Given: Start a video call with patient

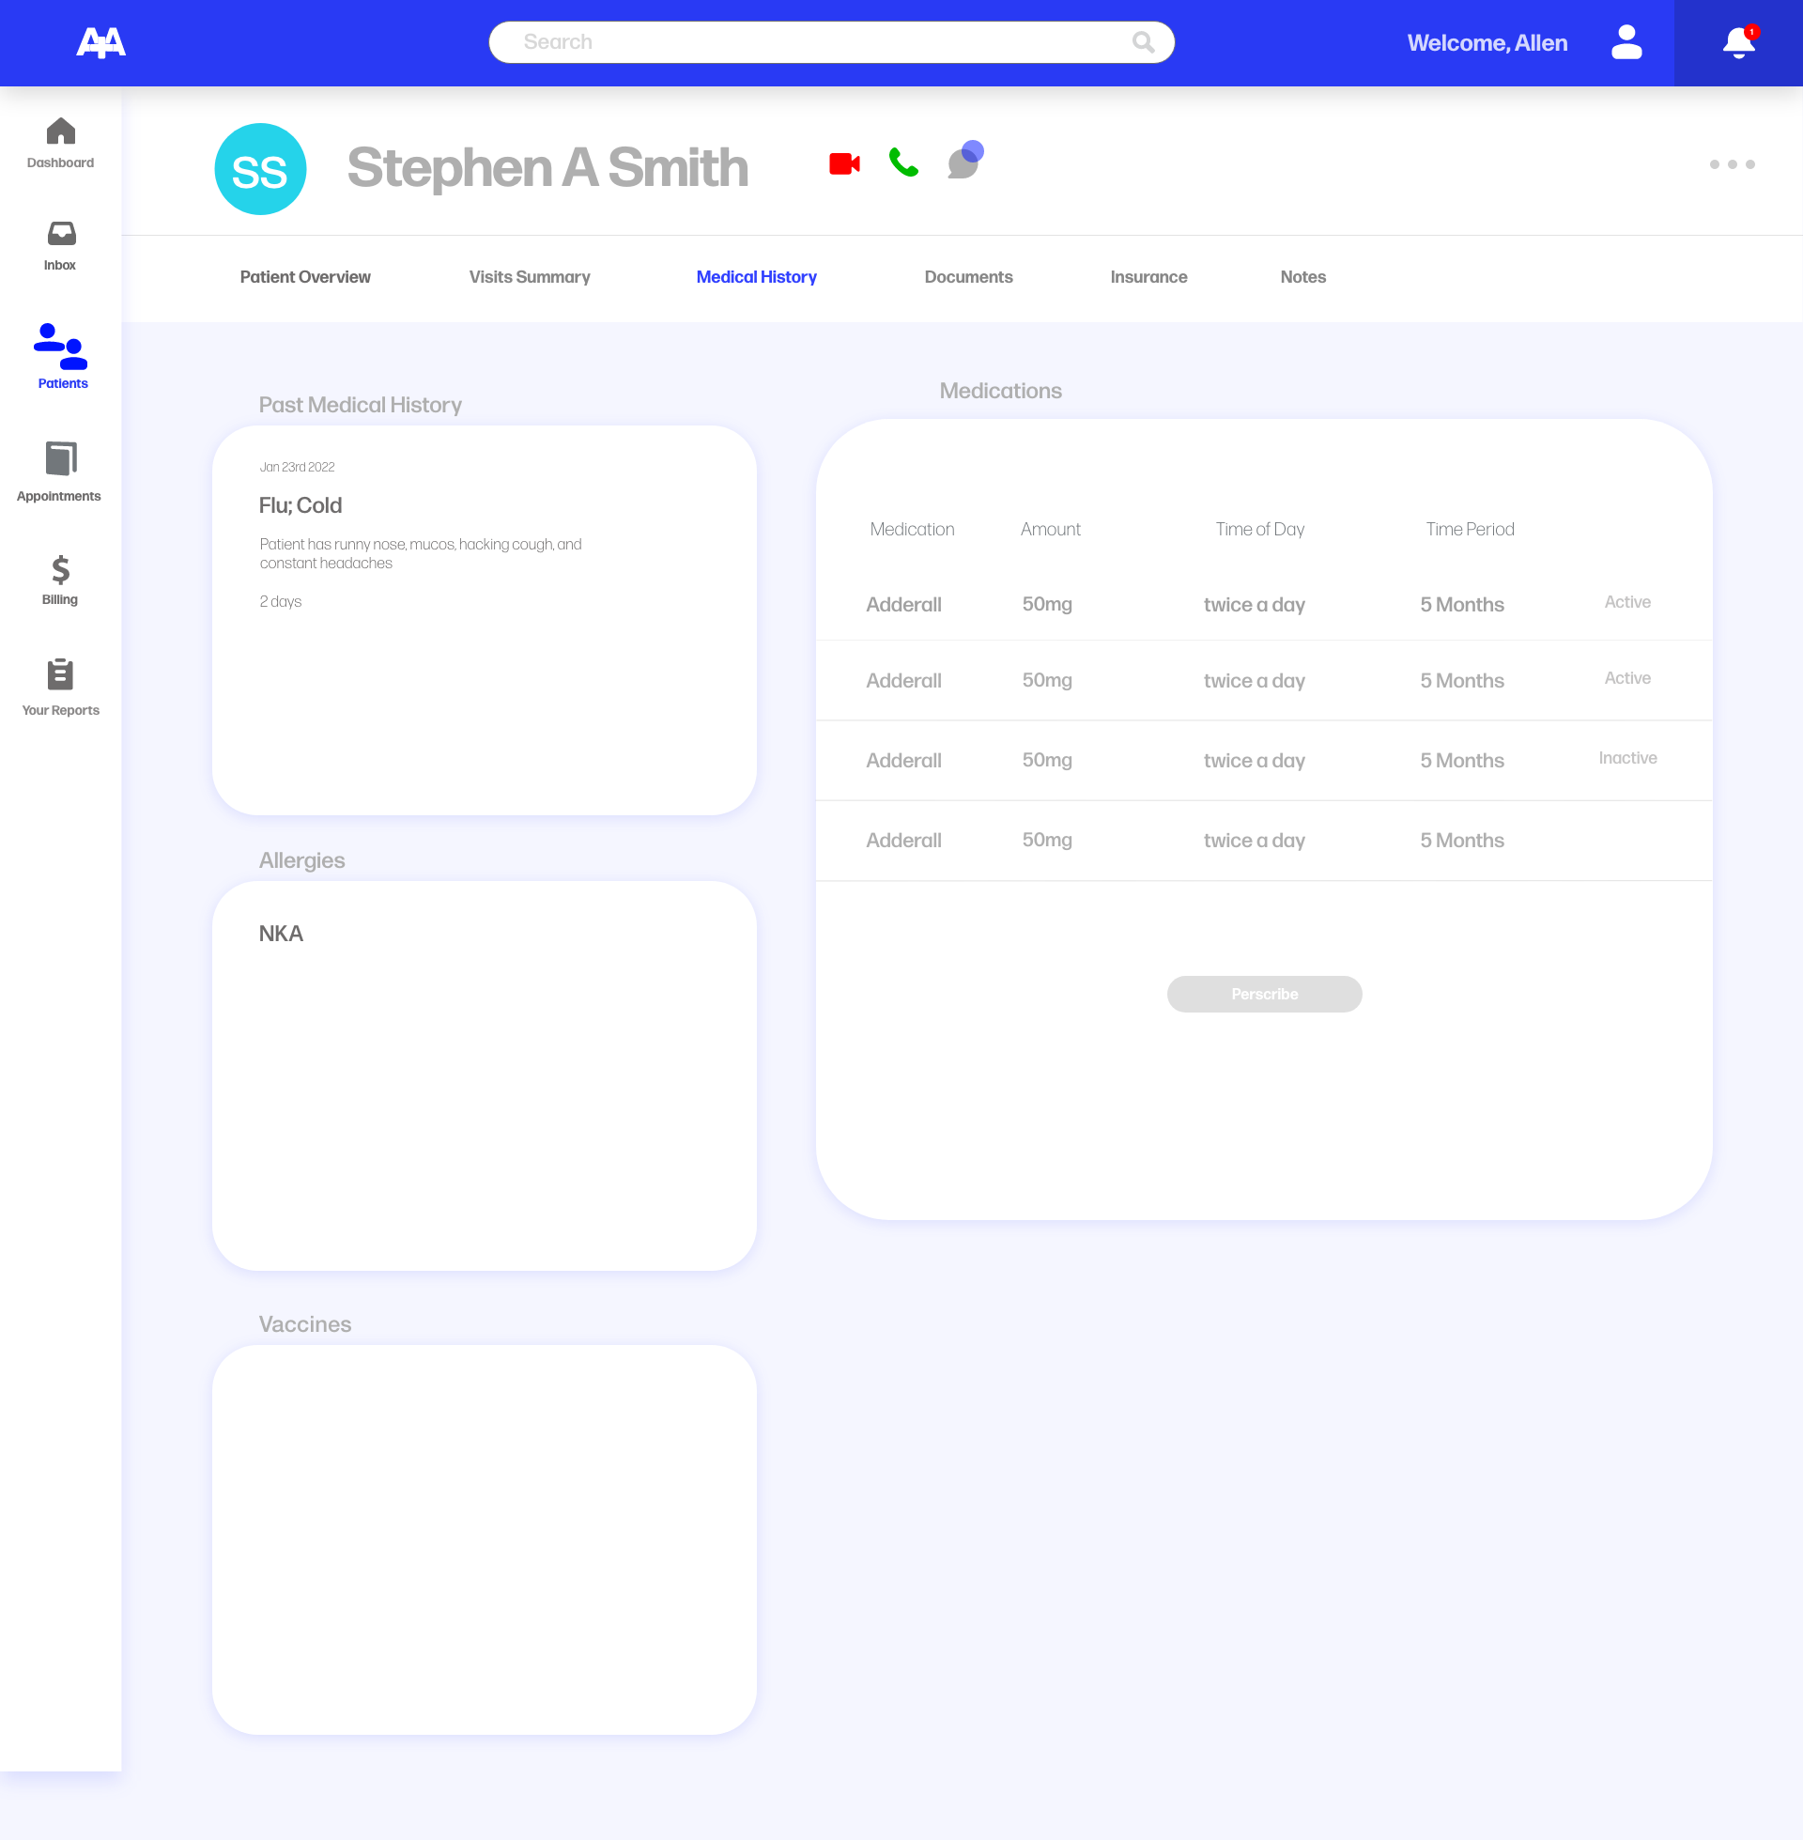Looking at the screenshot, I should pyautogui.click(x=843, y=163).
